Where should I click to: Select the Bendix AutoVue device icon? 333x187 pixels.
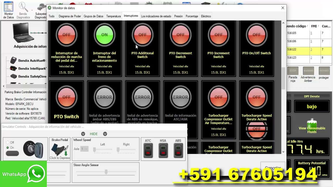[x=14, y=61]
